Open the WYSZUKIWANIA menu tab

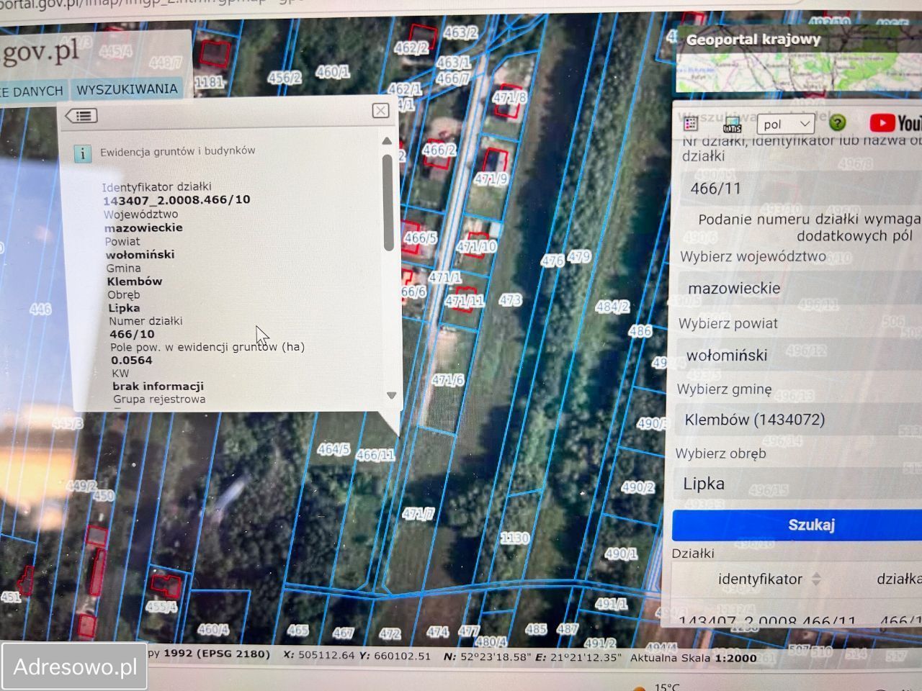(127, 89)
